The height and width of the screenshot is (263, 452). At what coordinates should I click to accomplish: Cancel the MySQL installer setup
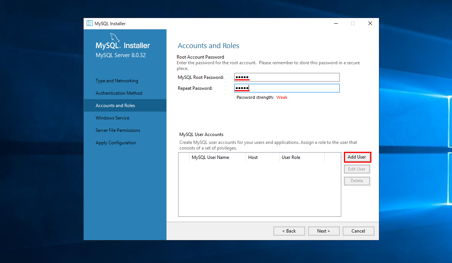coord(359,231)
